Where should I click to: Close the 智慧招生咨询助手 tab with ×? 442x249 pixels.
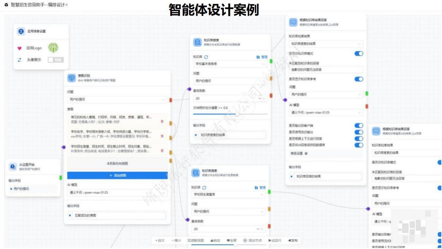67,5
